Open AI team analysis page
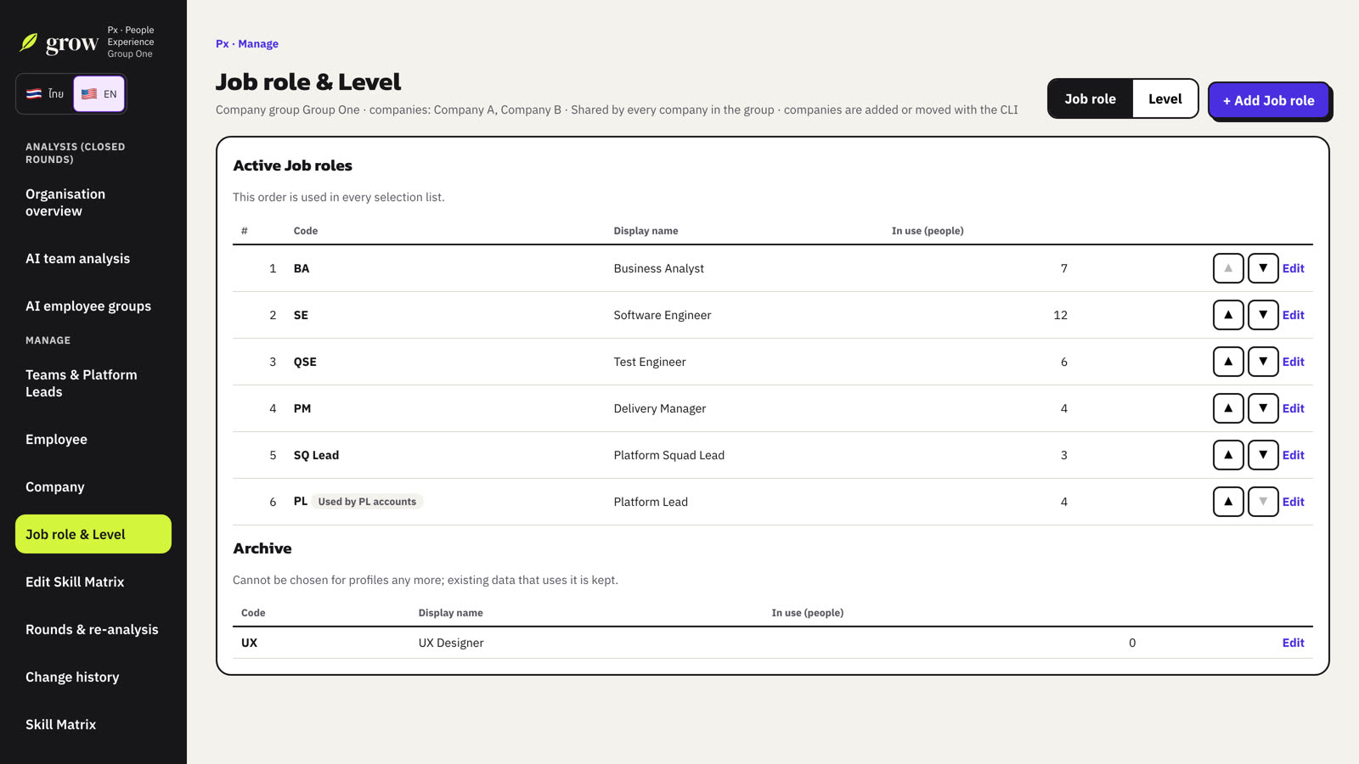1359x764 pixels. tap(93, 259)
